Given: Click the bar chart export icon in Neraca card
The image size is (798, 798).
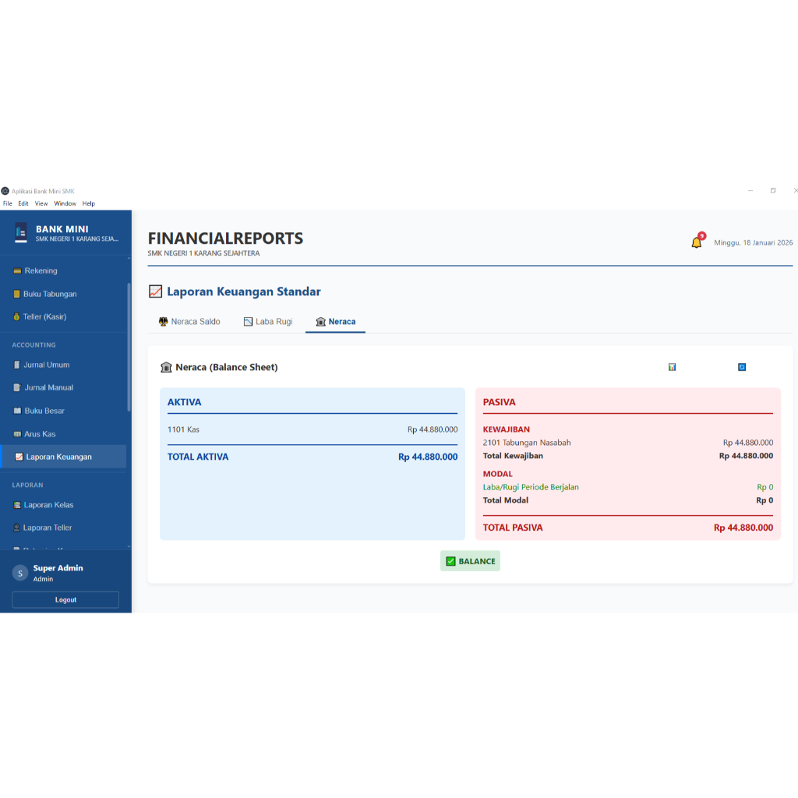Looking at the screenshot, I should pos(672,367).
